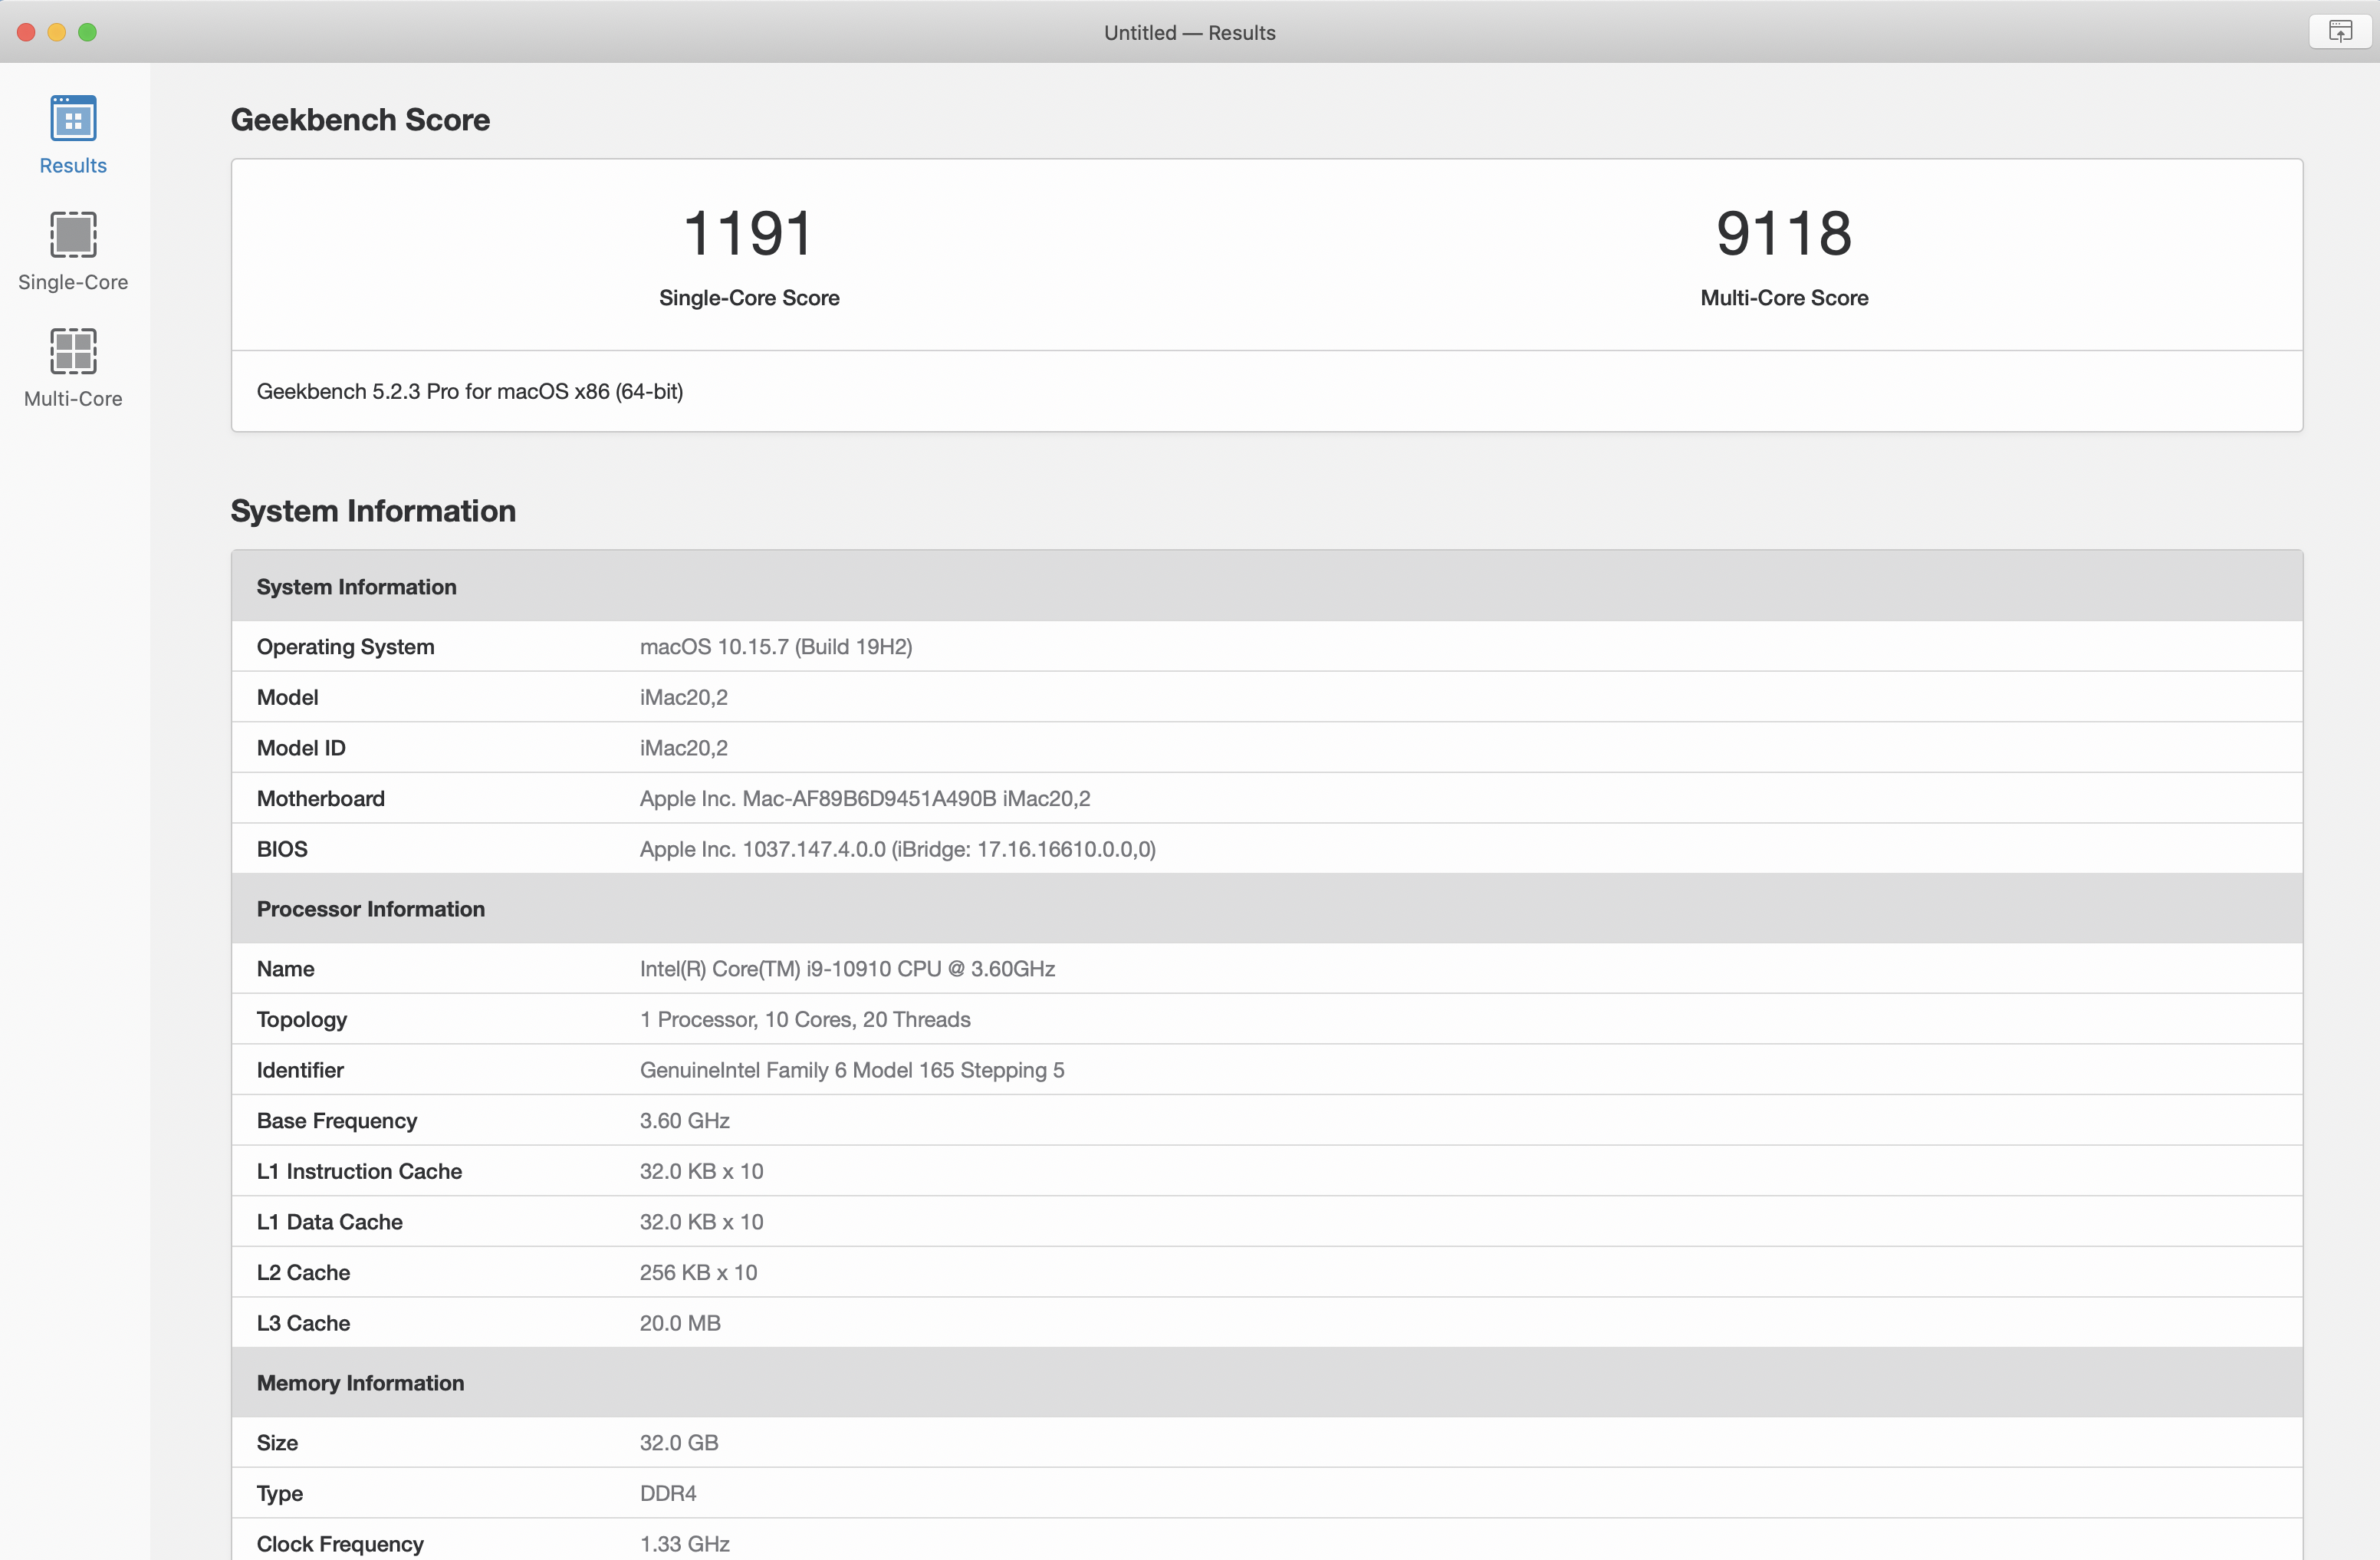
Task: Click the BIOS 1037.147.4.0.0 value
Action: pos(898,849)
